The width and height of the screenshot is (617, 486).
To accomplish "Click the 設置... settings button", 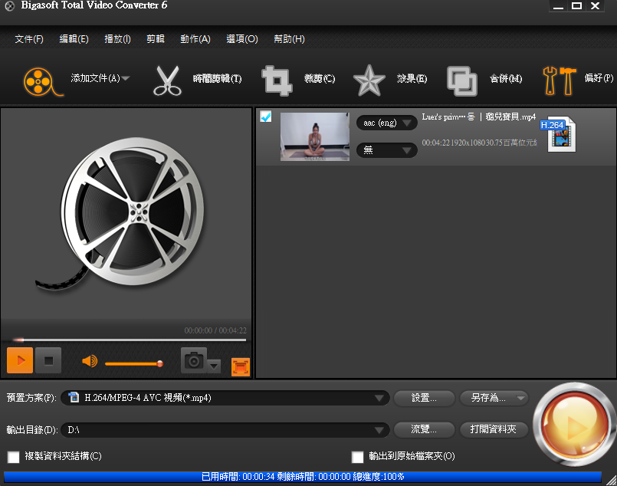I will [x=424, y=398].
